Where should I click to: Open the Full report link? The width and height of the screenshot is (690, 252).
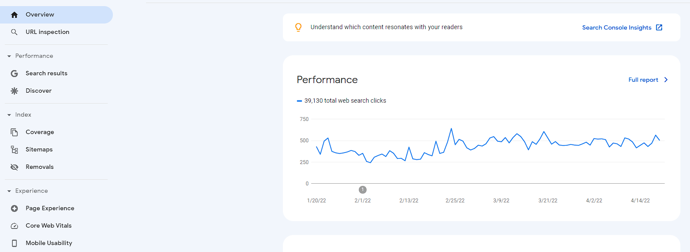coord(643,80)
